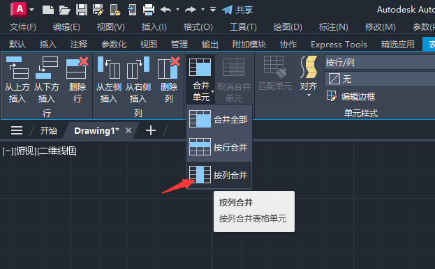
Task: Expand Quick Access Toolbar customize menu
Action: coord(213,10)
